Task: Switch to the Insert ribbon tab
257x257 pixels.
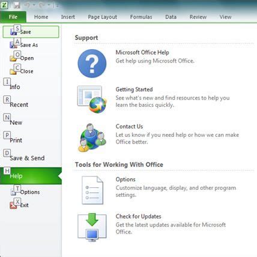Action: 68,17
